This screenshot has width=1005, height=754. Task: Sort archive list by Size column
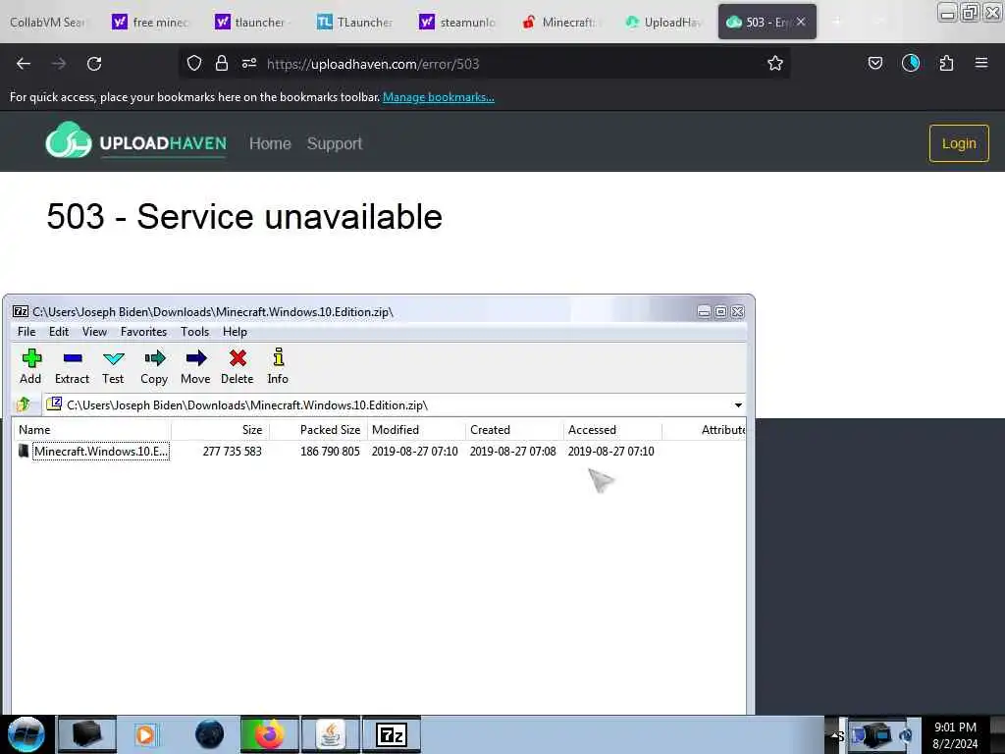click(x=221, y=430)
